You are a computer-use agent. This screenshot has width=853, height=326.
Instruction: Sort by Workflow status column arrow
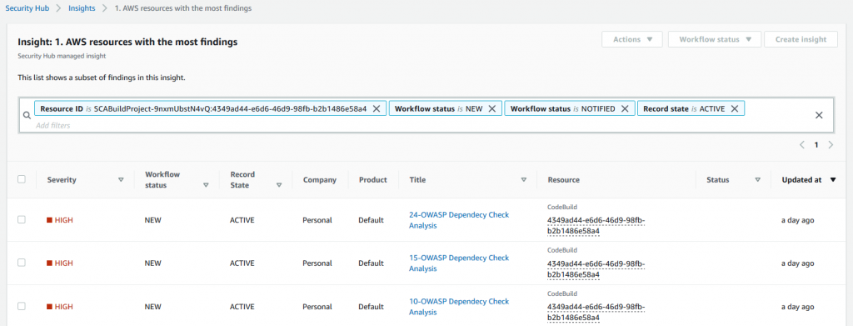click(206, 185)
